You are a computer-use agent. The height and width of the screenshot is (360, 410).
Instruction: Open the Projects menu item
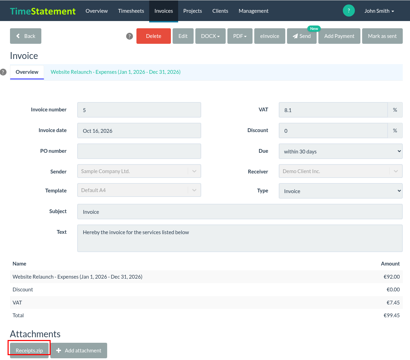[x=193, y=11]
